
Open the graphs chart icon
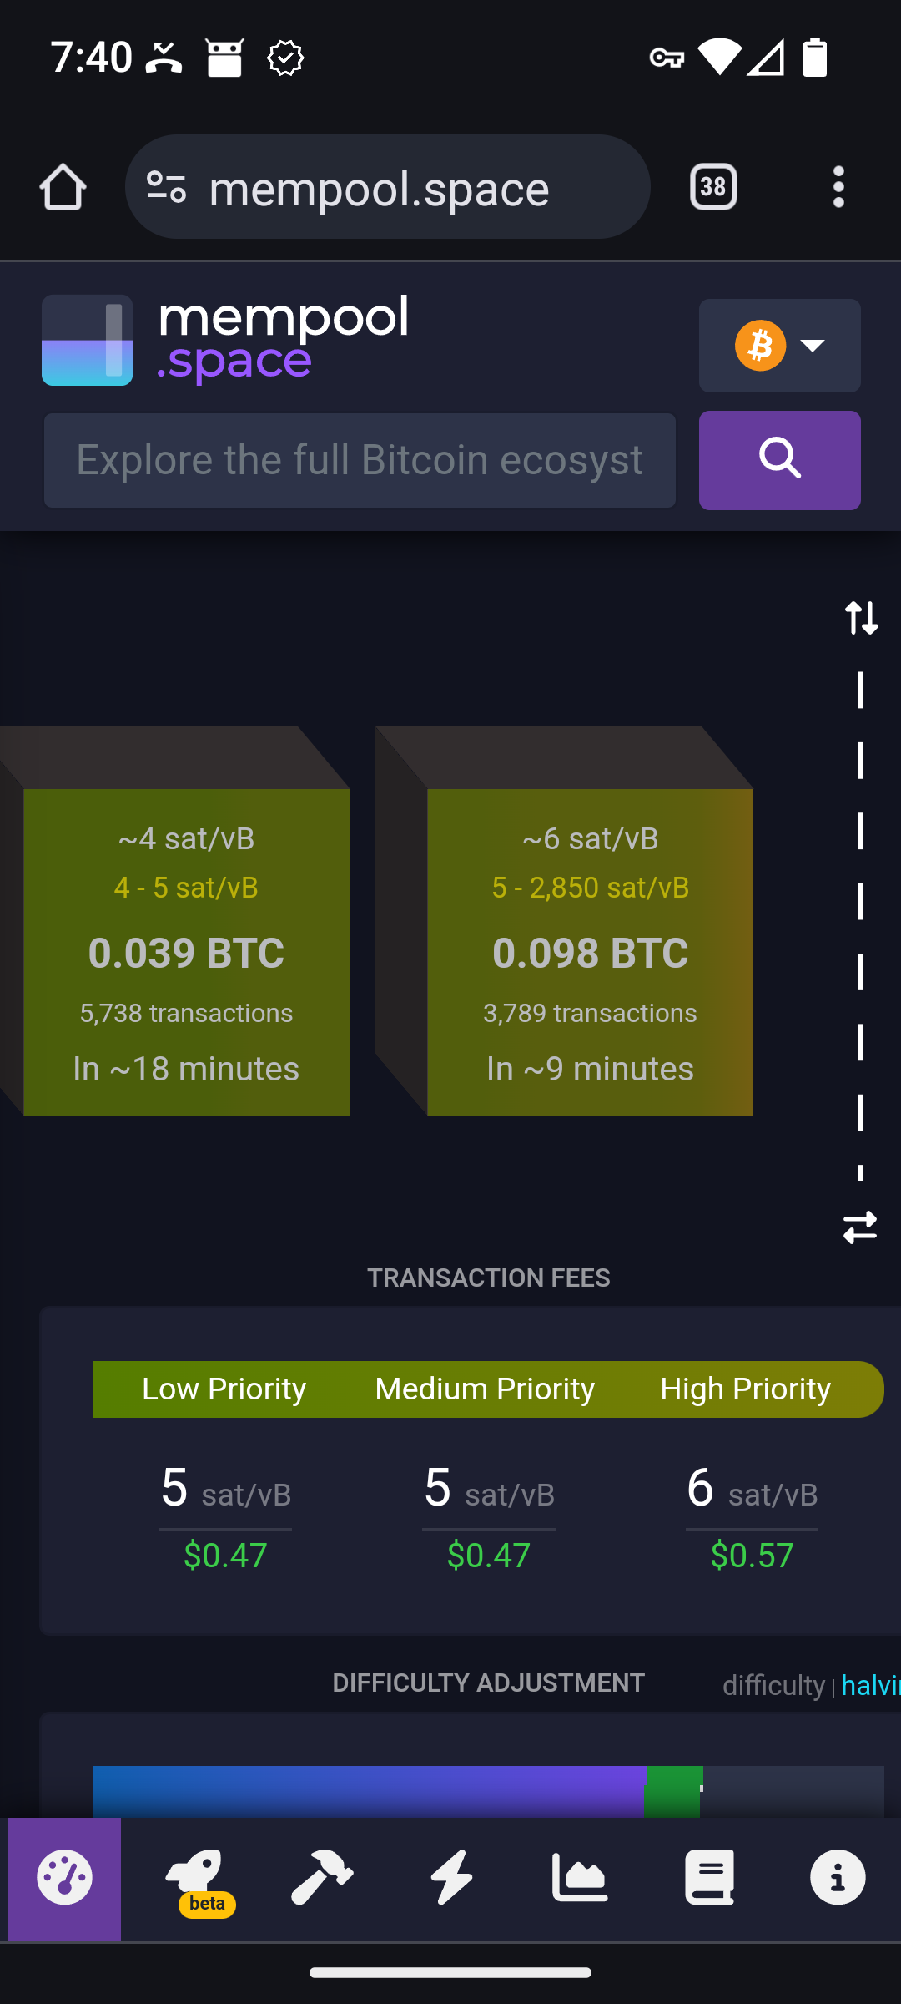(x=580, y=1878)
